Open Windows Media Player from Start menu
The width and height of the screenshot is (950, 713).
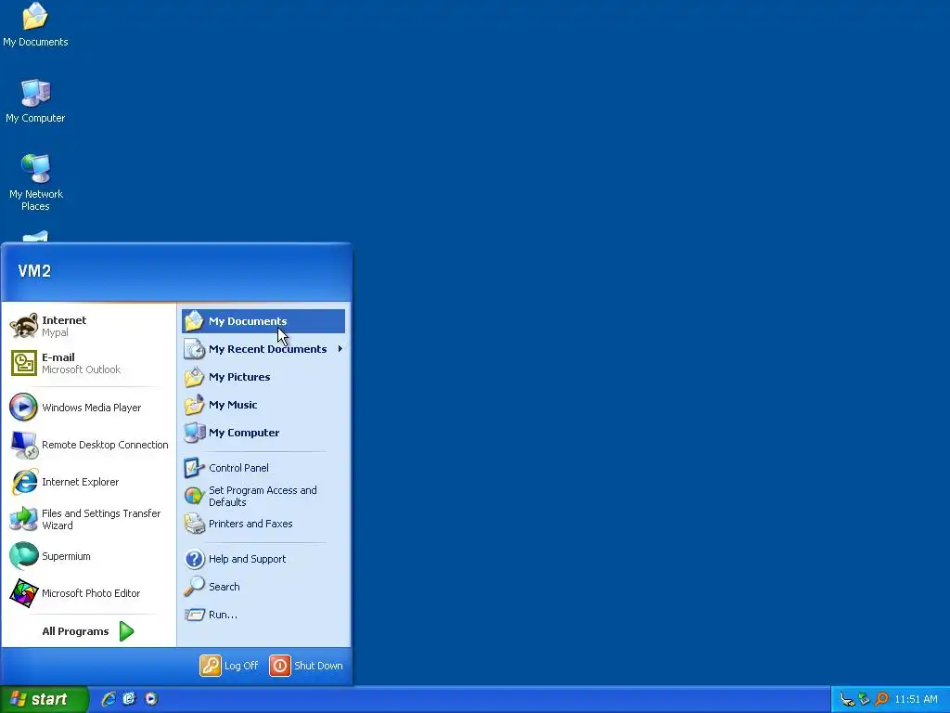point(88,408)
